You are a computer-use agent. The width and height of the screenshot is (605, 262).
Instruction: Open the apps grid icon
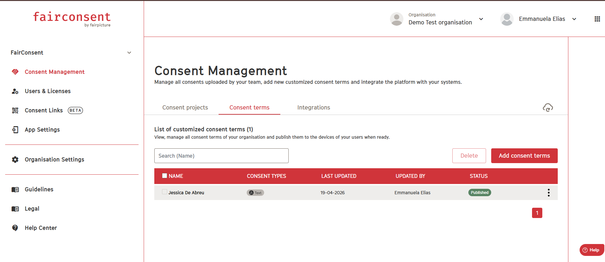[597, 19]
